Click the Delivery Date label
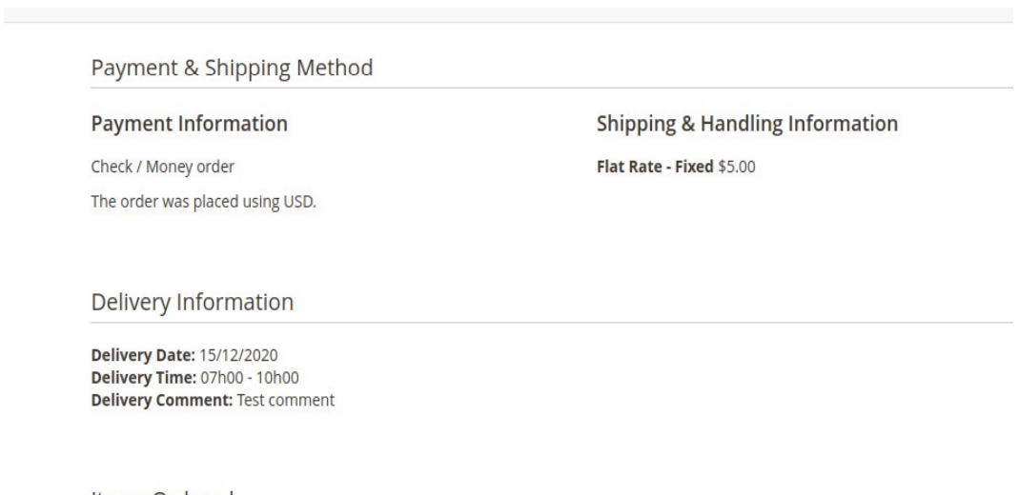The height and width of the screenshot is (495, 1019). [141, 356]
